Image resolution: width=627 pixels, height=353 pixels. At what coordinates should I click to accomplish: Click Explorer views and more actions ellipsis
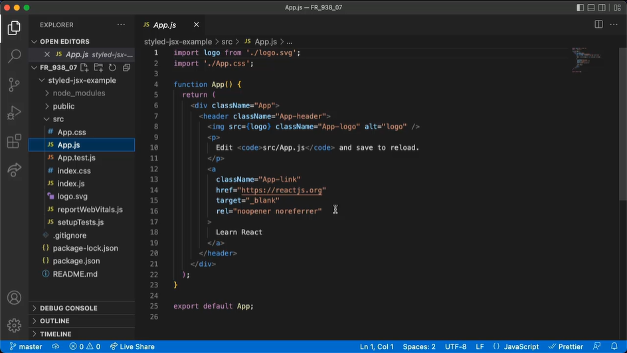121,25
